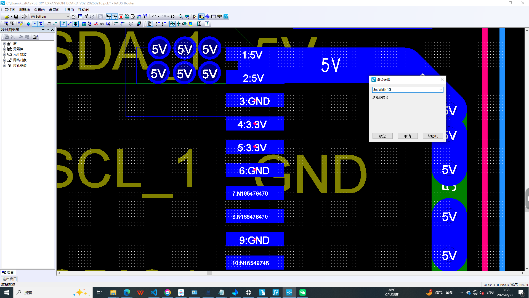Close the 命令参数 dialog
529x298 pixels.
coord(442,79)
